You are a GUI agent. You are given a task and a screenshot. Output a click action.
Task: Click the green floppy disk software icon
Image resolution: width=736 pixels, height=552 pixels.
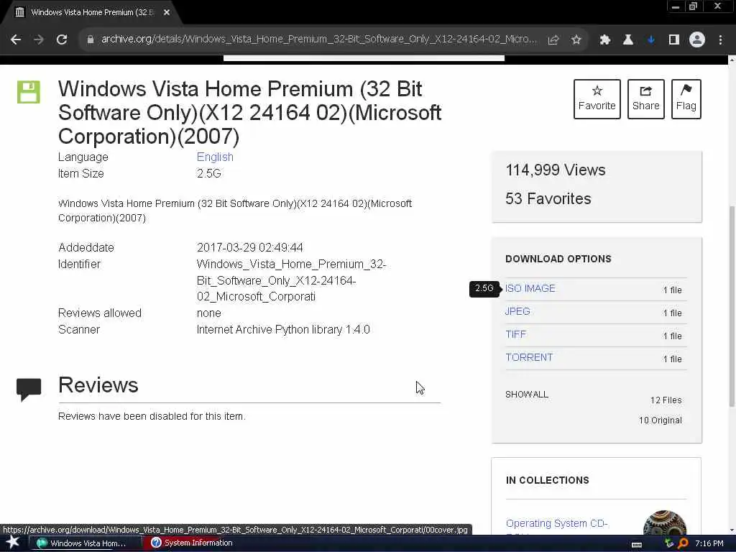[29, 92]
